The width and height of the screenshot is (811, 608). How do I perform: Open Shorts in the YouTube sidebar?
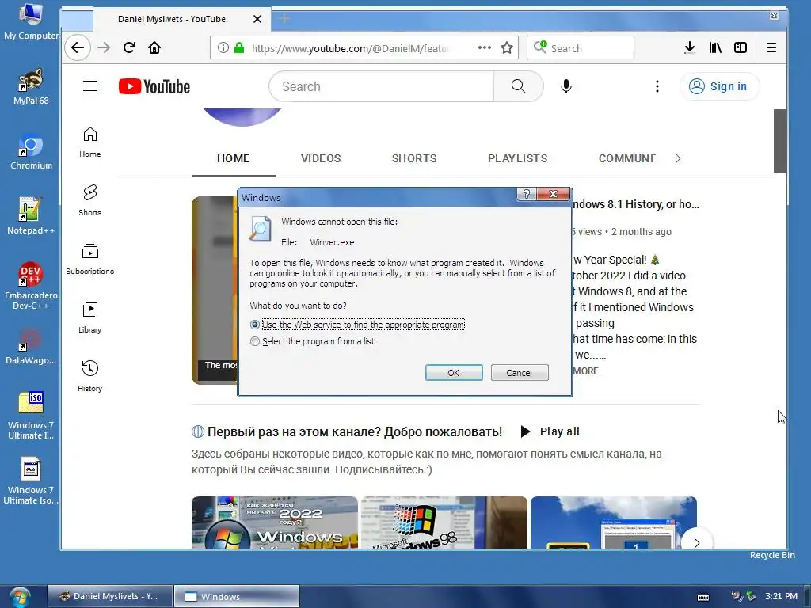click(x=90, y=200)
